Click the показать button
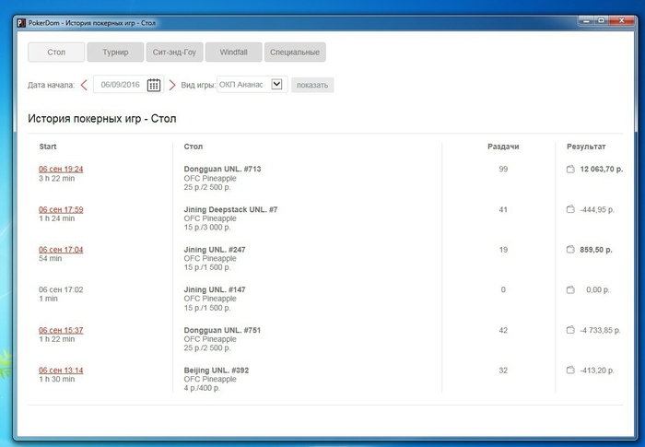 click(x=312, y=85)
